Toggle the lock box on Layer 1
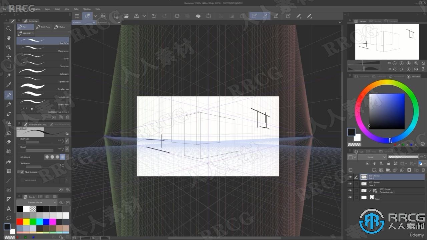The height and width of the screenshot is (240, 427). point(356,184)
